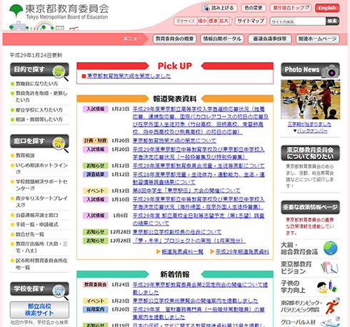
Task: Click orange arrow beside 報道発表資料一覧
Action: pyautogui.click(x=159, y=252)
